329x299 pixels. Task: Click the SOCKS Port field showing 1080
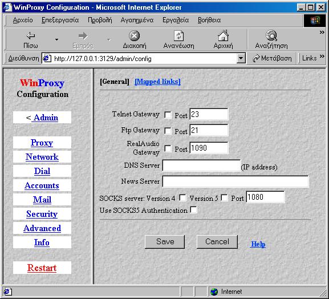click(x=265, y=197)
